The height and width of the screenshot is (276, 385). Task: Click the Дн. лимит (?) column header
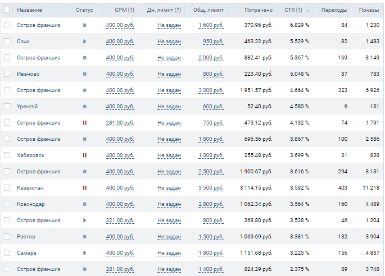(164, 10)
